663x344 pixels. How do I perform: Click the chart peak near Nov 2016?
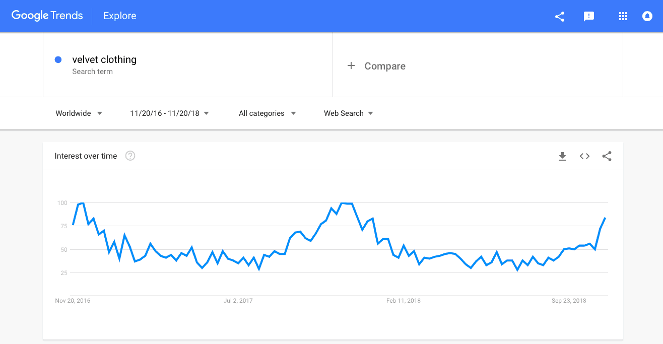coord(82,203)
